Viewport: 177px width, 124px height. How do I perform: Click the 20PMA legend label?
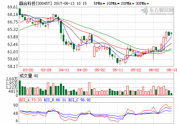pos(126,4)
